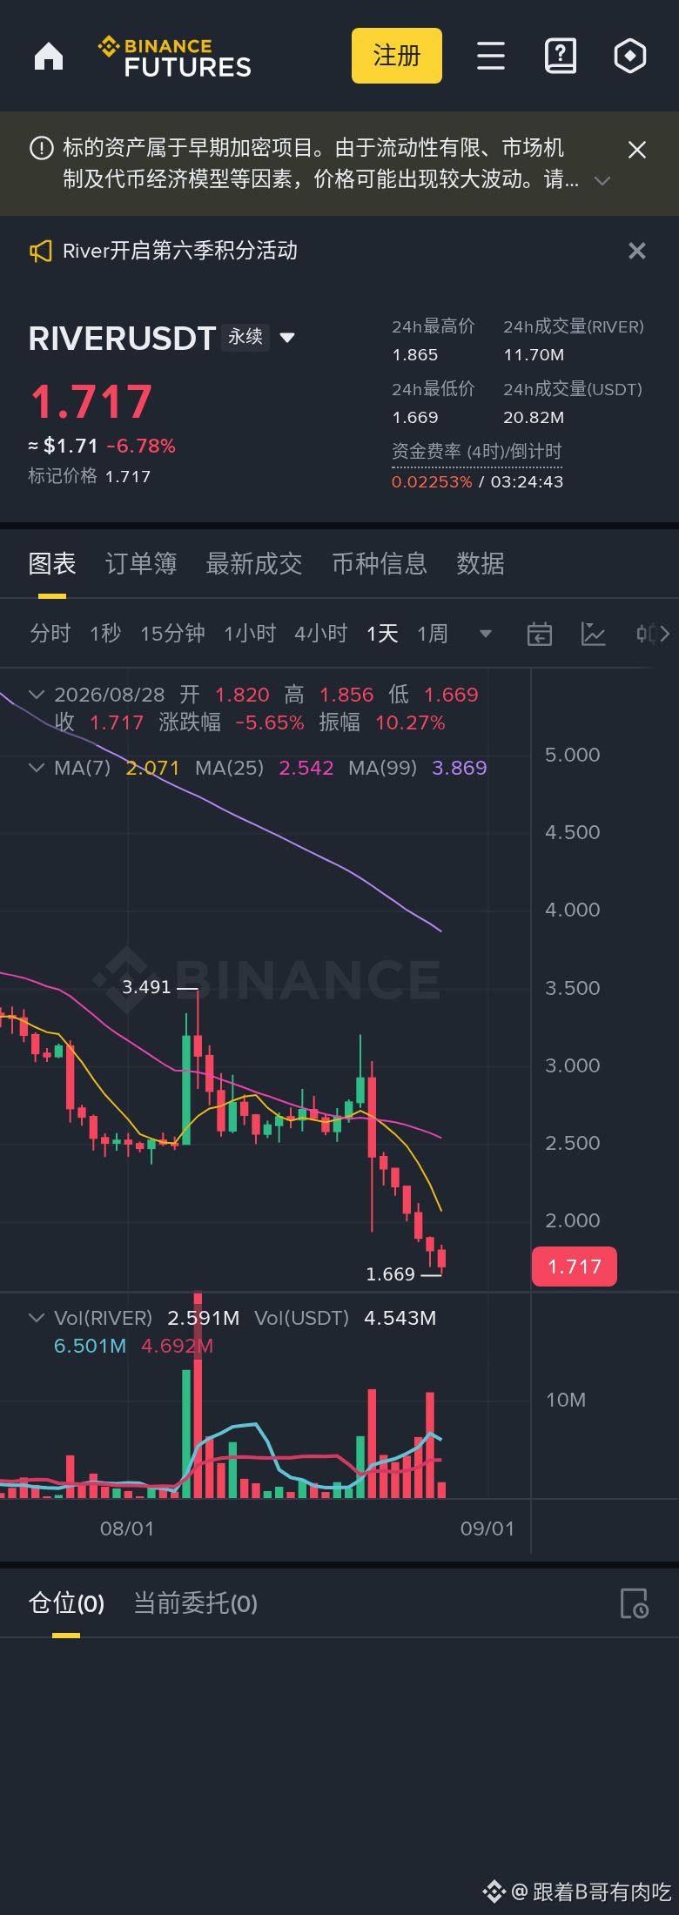
Task: Select the MA(7) value 2.071
Action: tap(152, 768)
